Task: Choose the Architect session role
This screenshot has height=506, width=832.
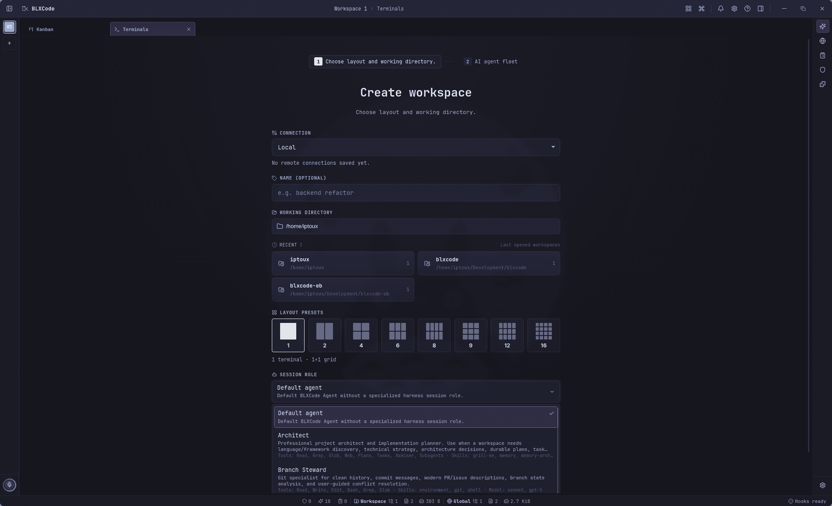Action: pyautogui.click(x=416, y=445)
